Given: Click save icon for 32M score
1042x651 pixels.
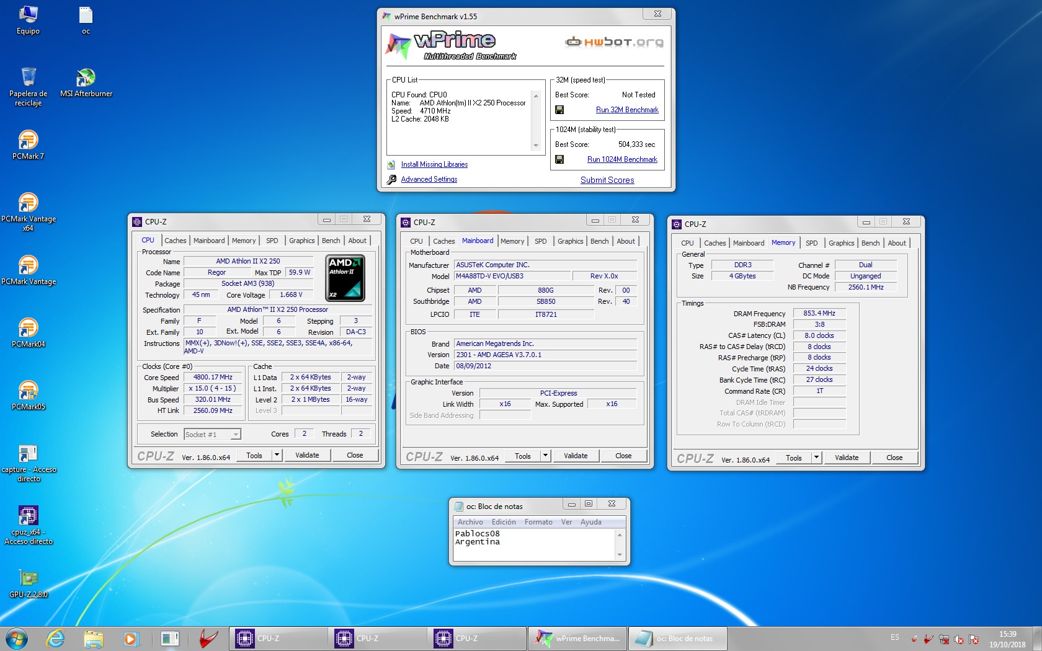Looking at the screenshot, I should pos(559,110).
